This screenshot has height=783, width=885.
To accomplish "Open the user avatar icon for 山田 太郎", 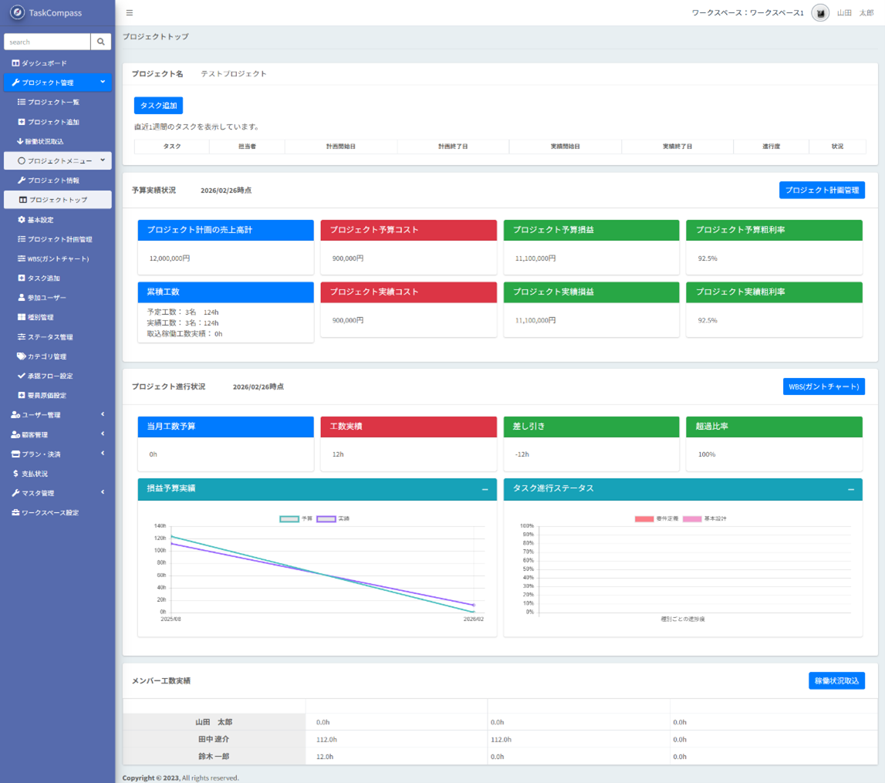I will click(820, 13).
